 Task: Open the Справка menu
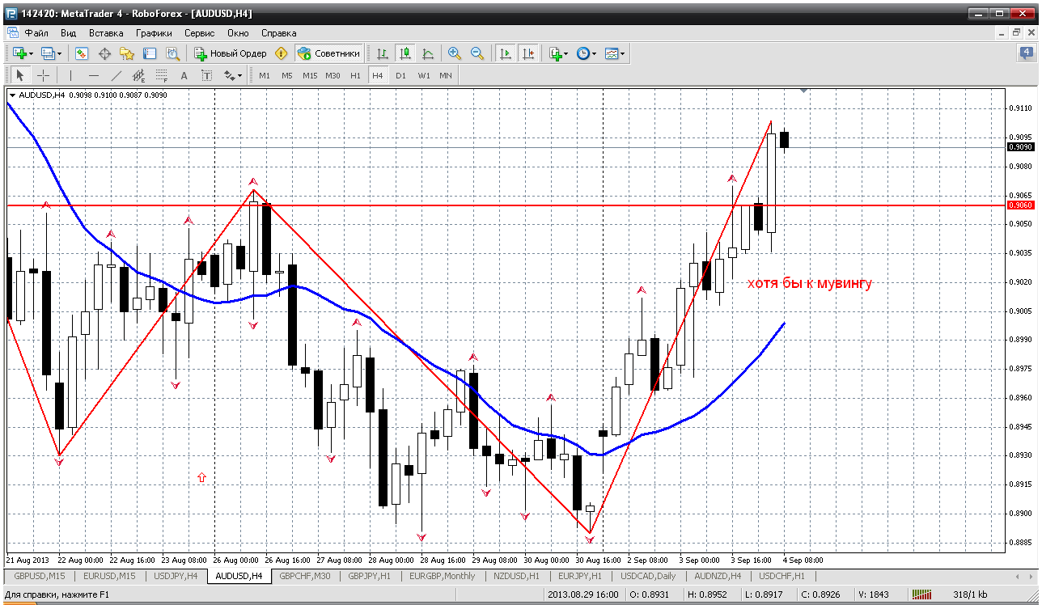pos(279,33)
